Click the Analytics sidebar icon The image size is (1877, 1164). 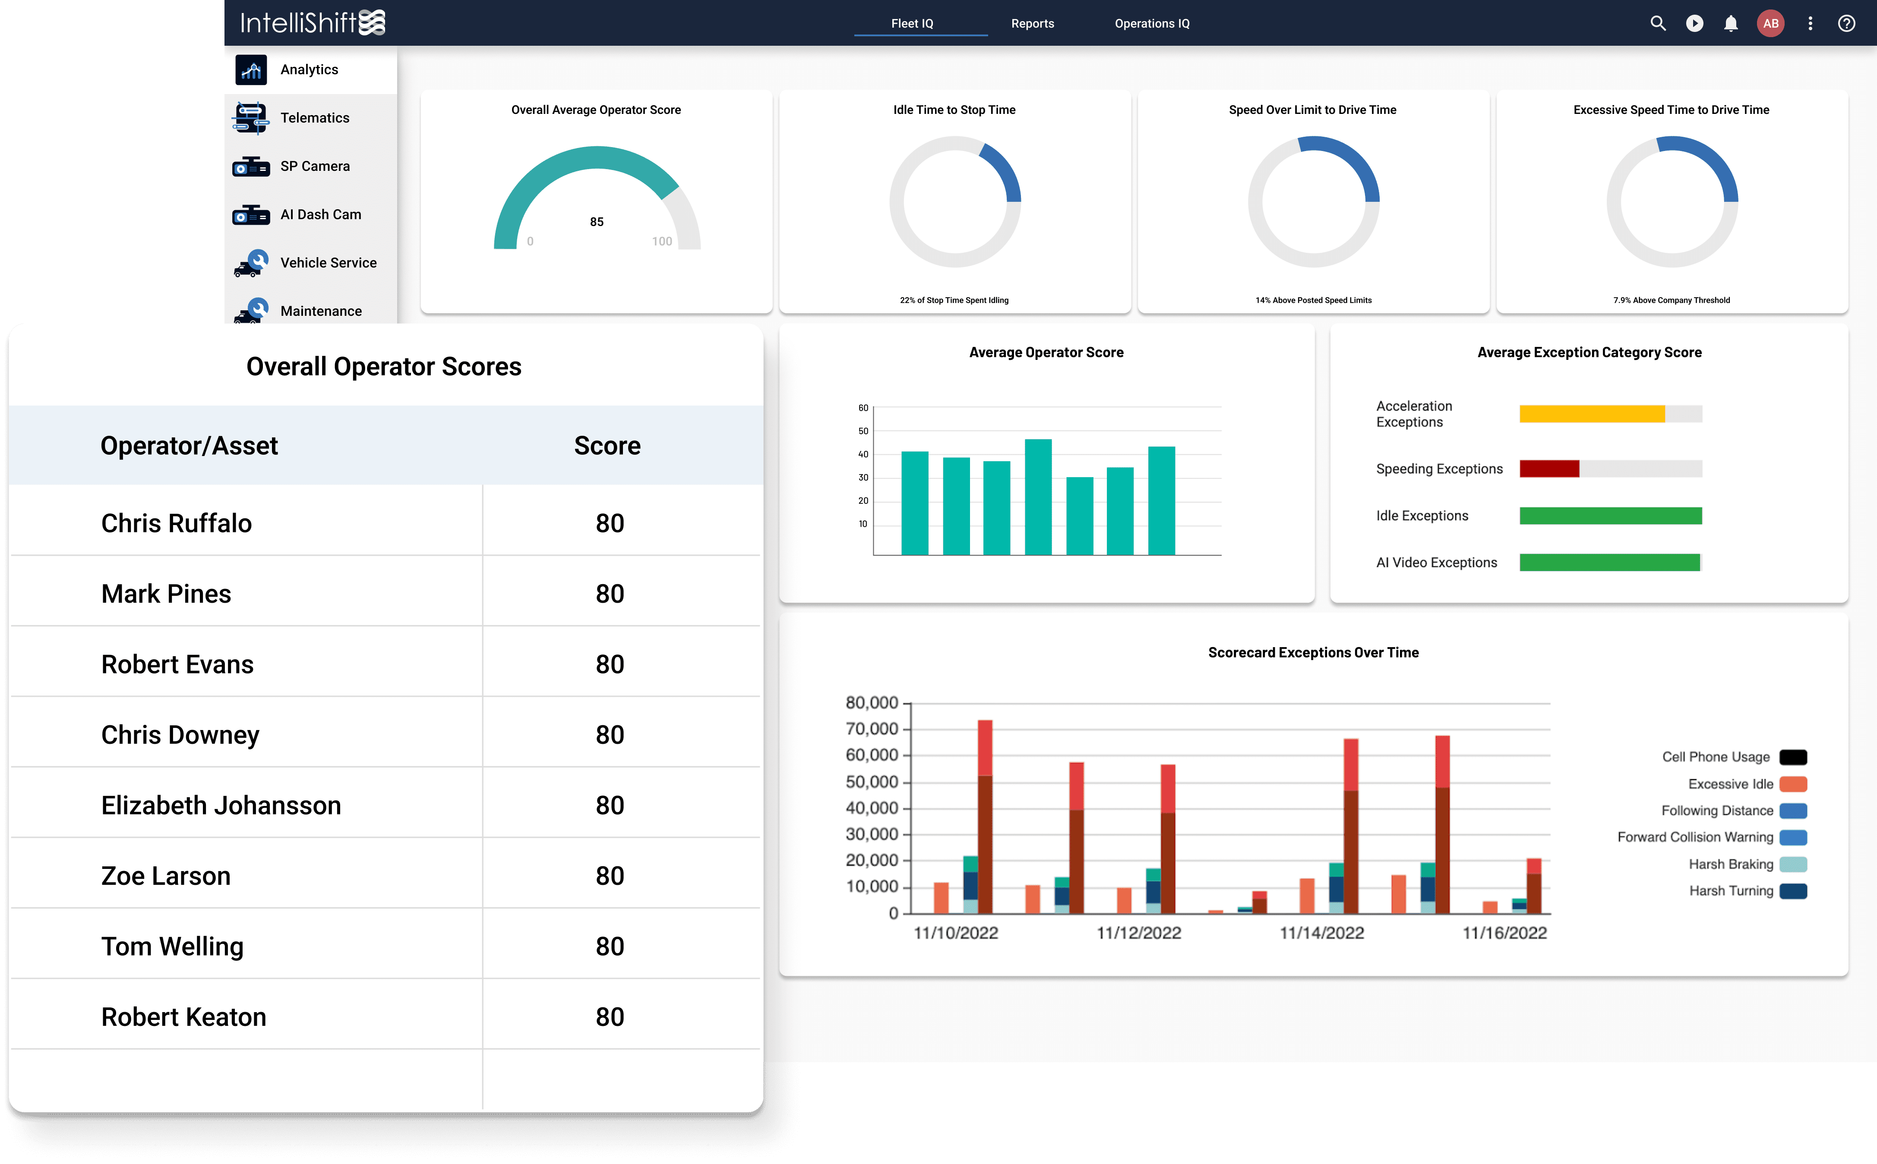[x=251, y=70]
